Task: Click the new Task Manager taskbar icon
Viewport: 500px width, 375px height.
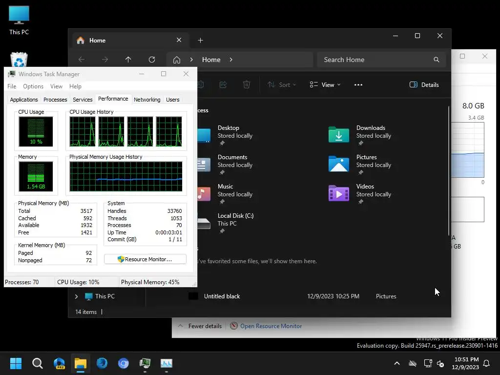Action: (167, 363)
